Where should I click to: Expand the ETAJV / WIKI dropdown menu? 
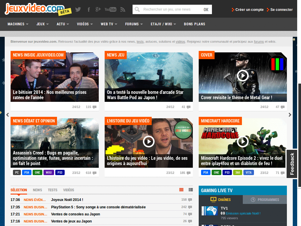click(163, 24)
